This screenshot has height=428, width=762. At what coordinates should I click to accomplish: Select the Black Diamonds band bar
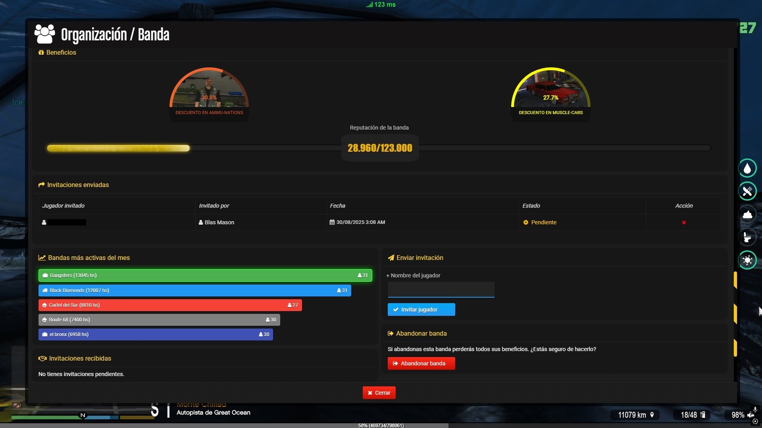pyautogui.click(x=194, y=290)
